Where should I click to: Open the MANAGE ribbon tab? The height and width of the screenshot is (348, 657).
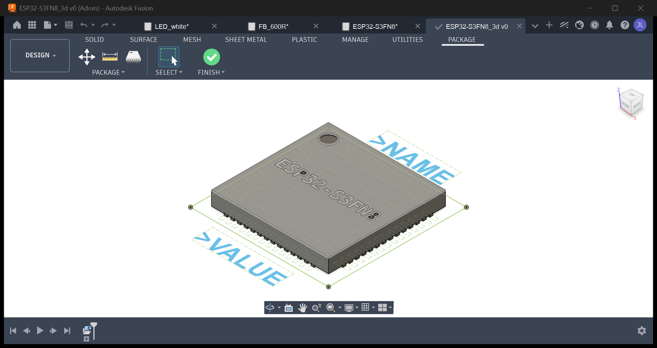pos(355,39)
